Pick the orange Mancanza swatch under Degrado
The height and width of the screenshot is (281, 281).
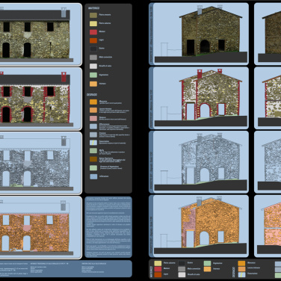[93, 102]
